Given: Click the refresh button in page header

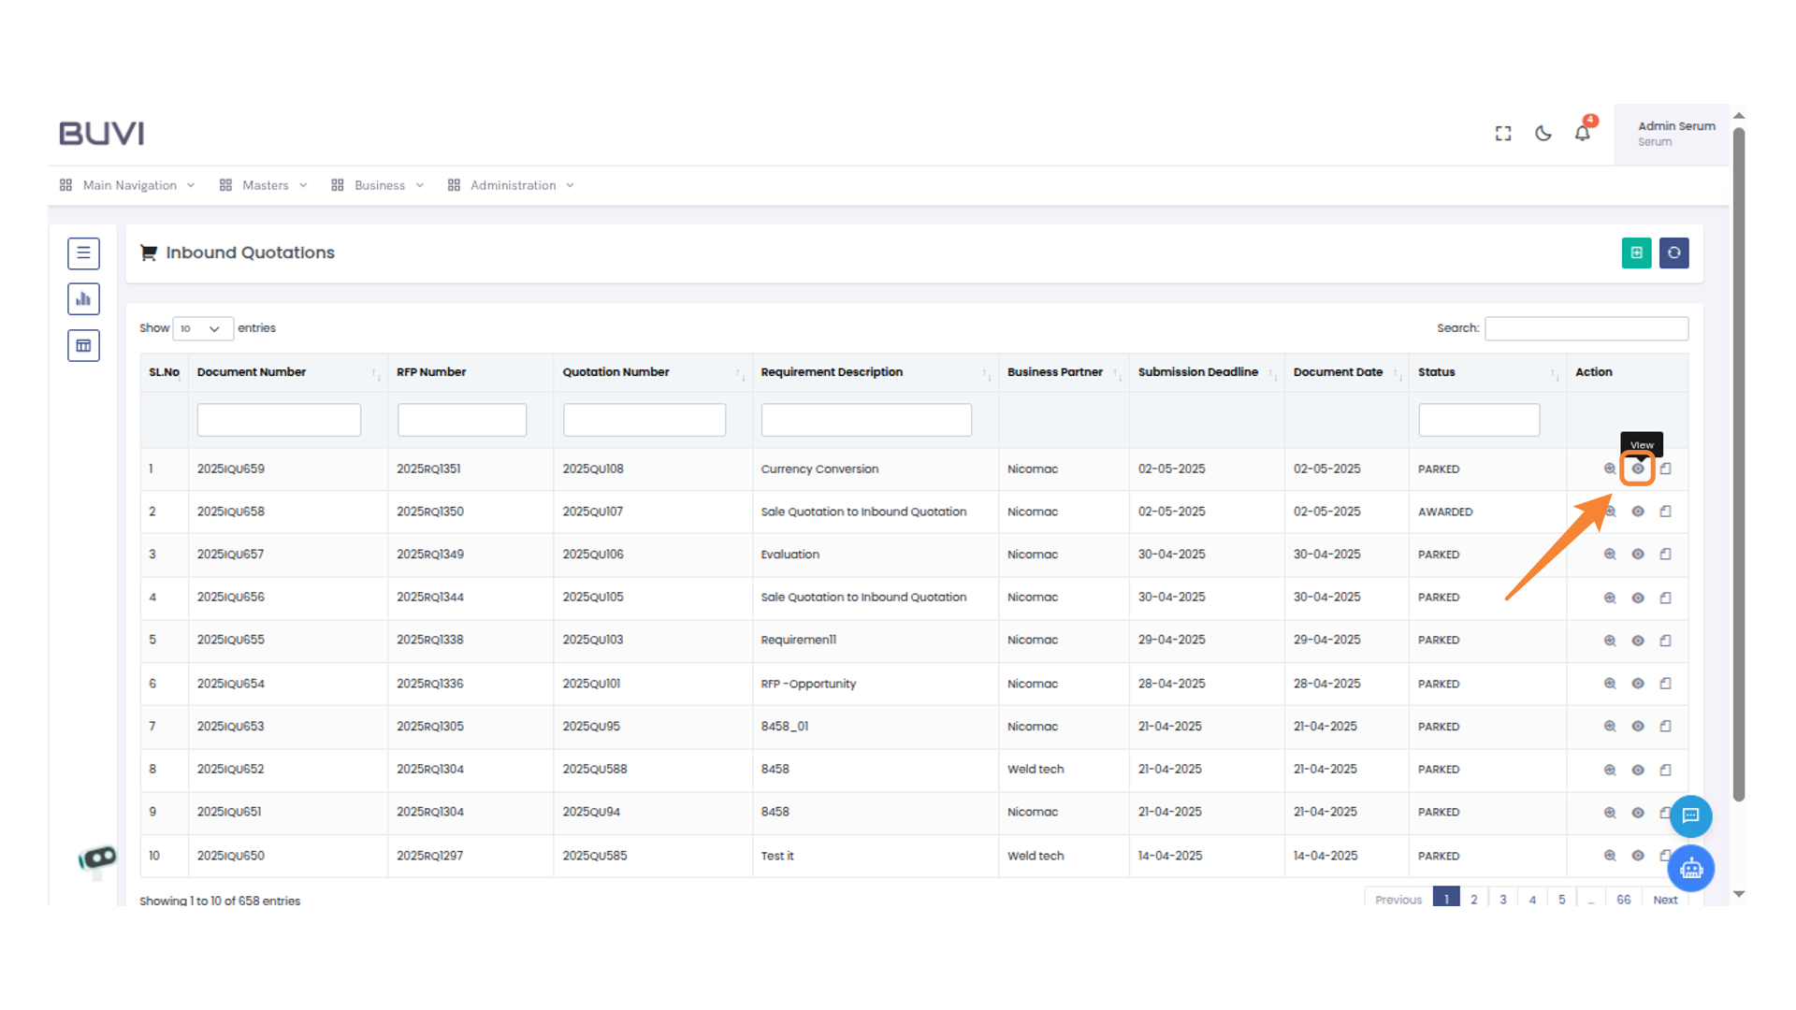Looking at the screenshot, I should pos(1673,252).
